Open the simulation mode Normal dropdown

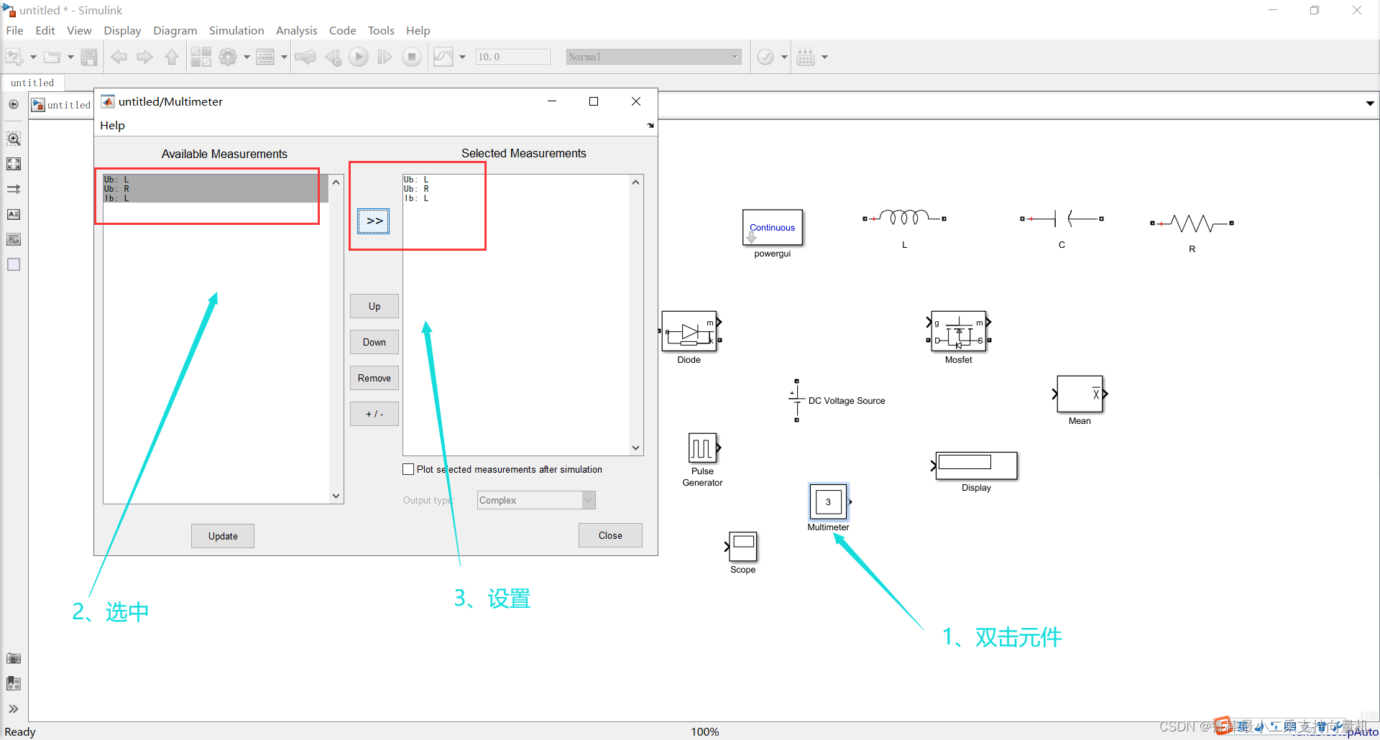(653, 57)
